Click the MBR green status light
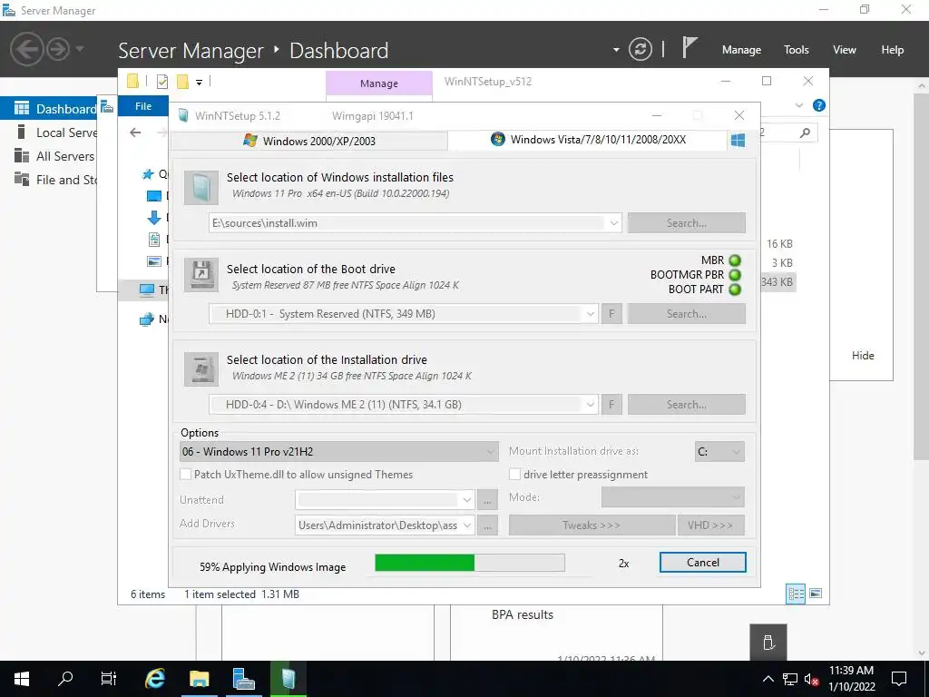Screen dimensions: 929x697 [735, 260]
